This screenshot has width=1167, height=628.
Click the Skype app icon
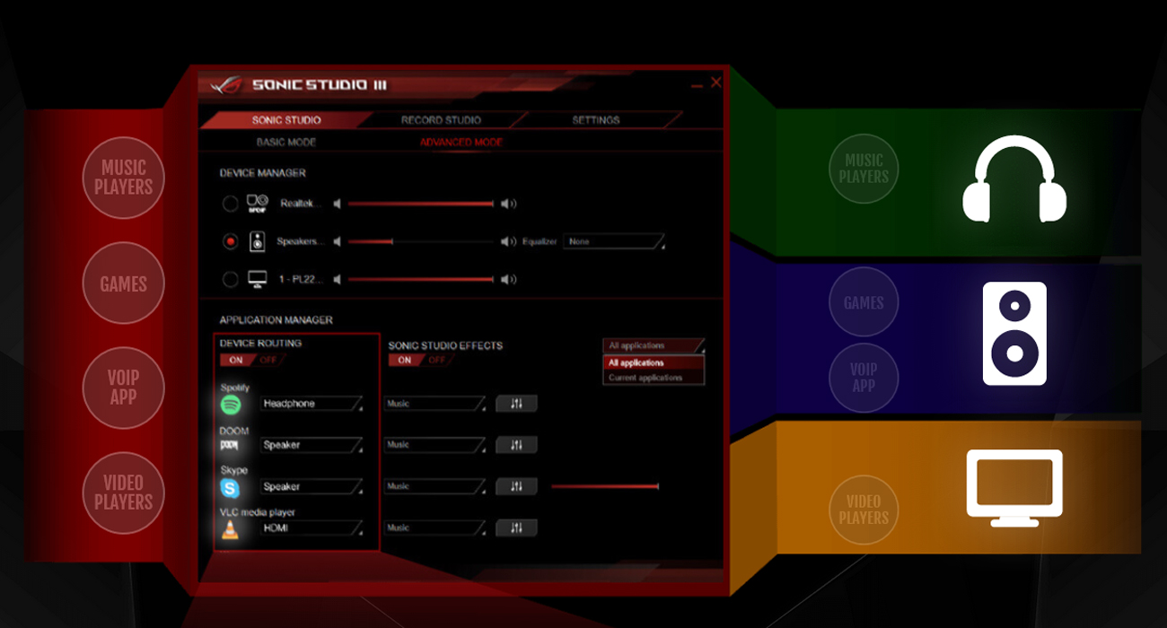(x=230, y=488)
